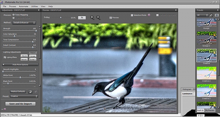
Task: Apply the Grunge 2 preset thumbnail
Action: point(206,38)
